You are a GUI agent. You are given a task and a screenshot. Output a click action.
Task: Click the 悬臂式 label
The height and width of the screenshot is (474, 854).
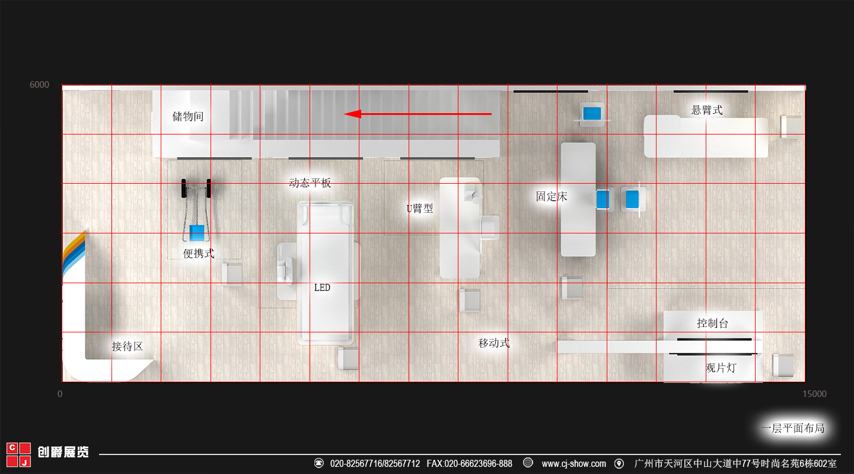[707, 110]
